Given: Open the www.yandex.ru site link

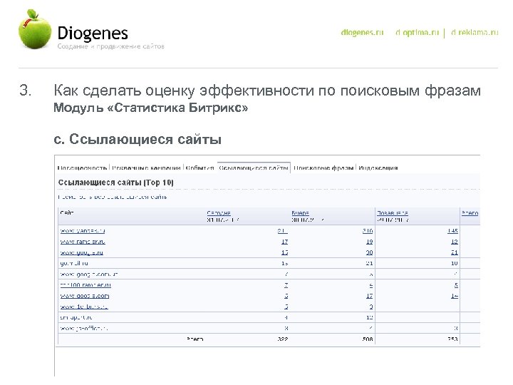Looking at the screenshot, I should 83,230.
